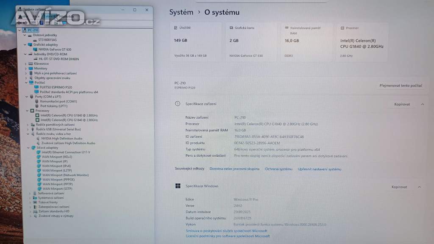Collapse the Specifikace zařízení section chevron
Viewport: 434px width, 244px height.
[422, 104]
